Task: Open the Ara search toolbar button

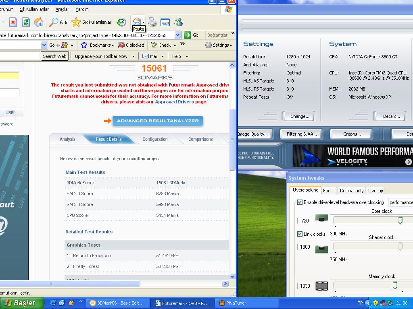Action: point(58,22)
